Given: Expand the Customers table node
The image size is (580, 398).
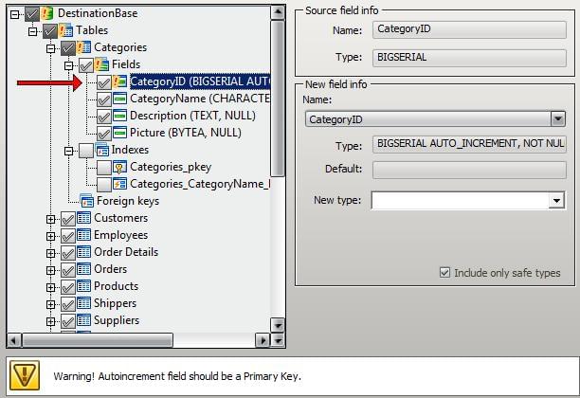Looking at the screenshot, I should point(50,219).
